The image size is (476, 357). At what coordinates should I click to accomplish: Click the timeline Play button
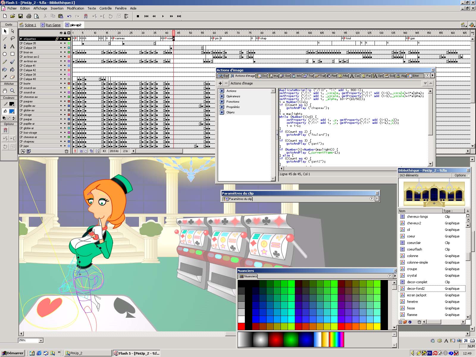(x=163, y=16)
